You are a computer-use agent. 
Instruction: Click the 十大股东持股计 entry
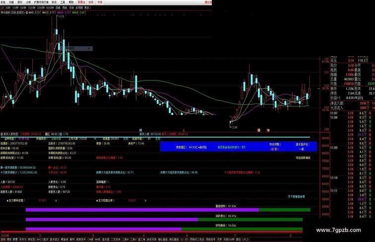pyautogui.click(x=19, y=172)
